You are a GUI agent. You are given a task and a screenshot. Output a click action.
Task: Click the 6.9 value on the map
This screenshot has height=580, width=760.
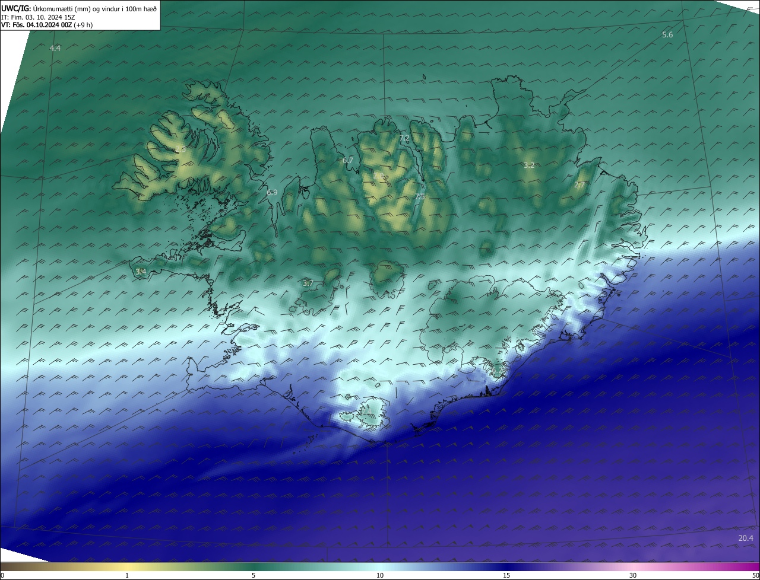pos(272,192)
